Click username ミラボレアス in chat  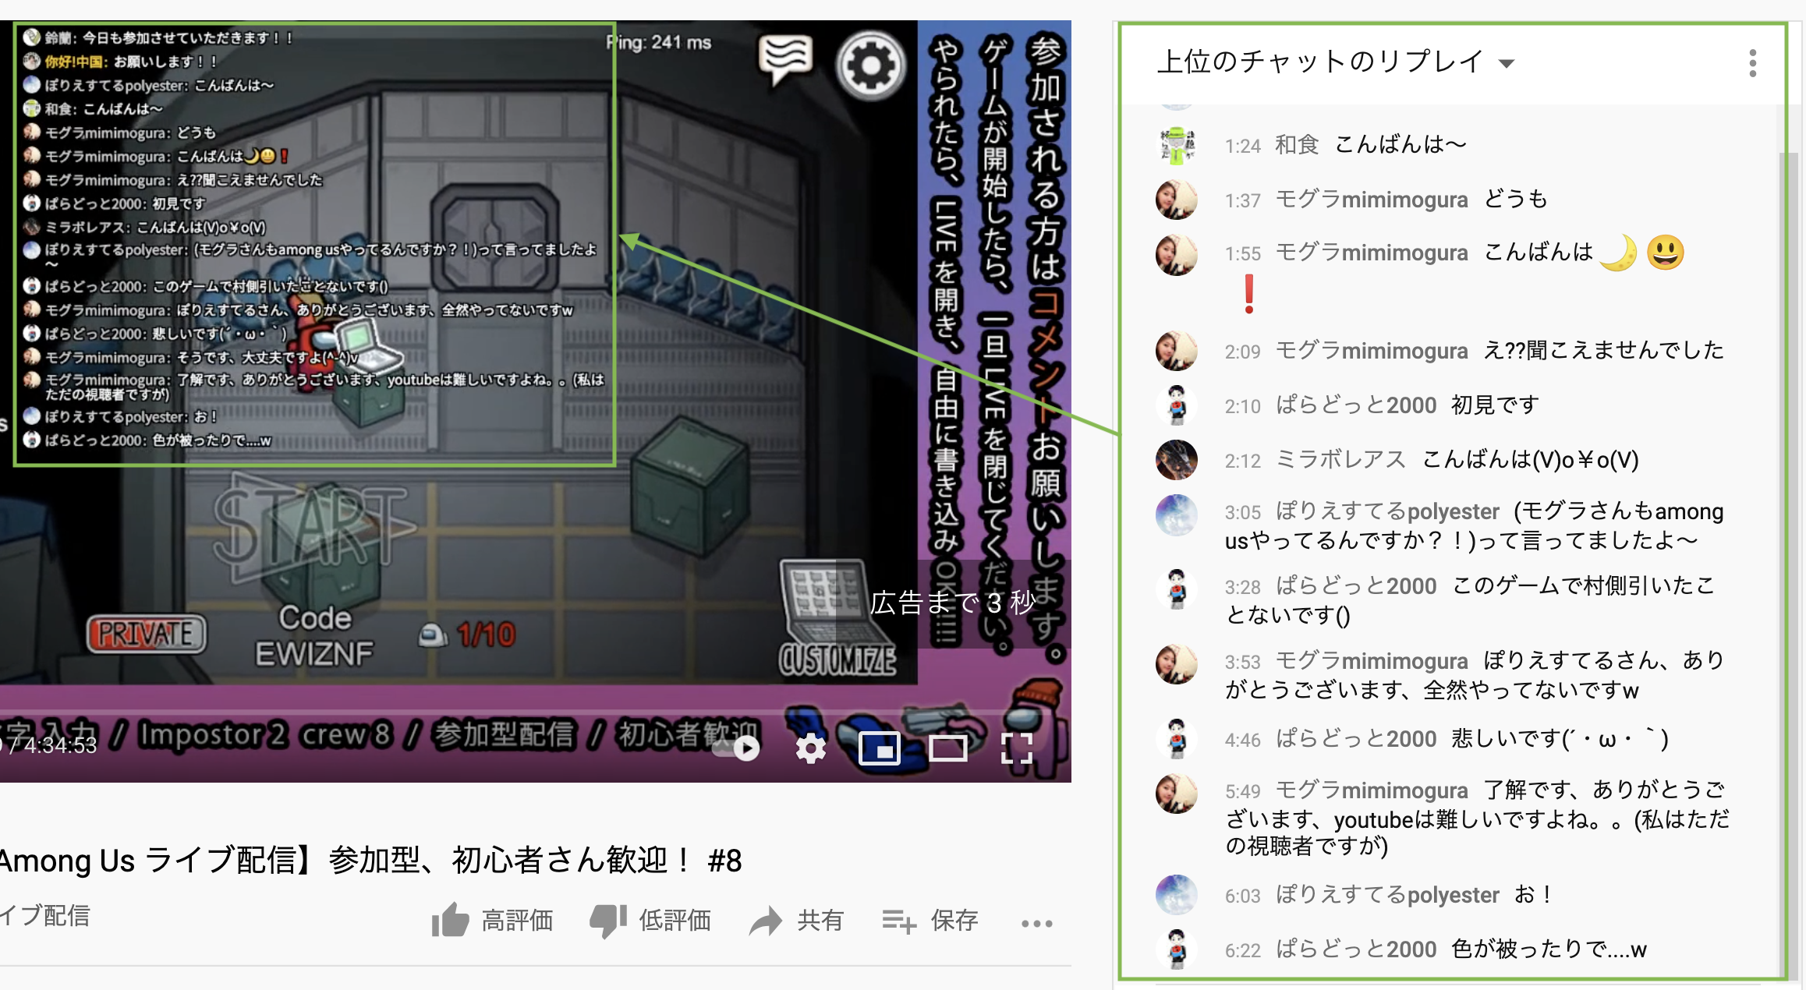(x=1340, y=460)
